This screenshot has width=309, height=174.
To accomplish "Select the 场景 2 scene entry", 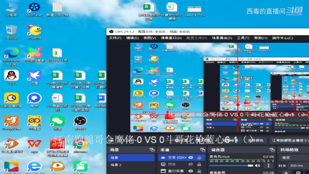I will [131, 165].
